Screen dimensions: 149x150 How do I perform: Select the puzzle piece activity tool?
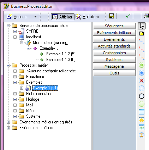pos(142,120)
